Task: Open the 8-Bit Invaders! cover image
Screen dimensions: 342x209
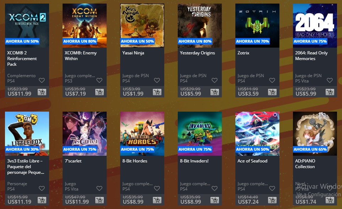Action: [199, 134]
